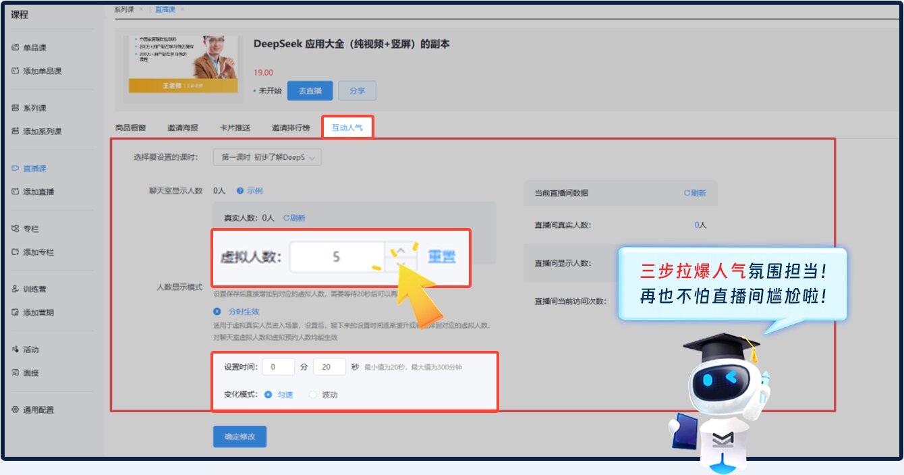
Task: Click the price 19.00
Action: 263,73
